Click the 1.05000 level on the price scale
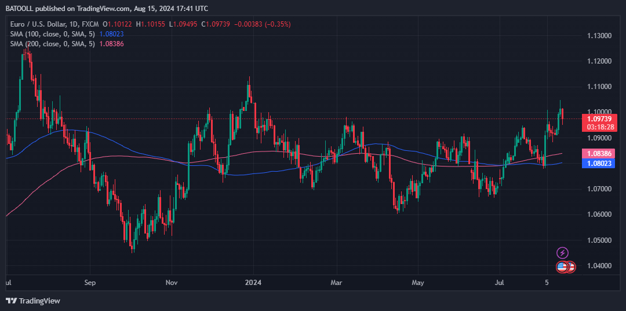The height and width of the screenshot is (311, 626). pyautogui.click(x=600, y=240)
